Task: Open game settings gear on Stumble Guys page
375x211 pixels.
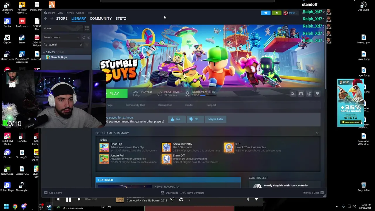Action: [292, 94]
